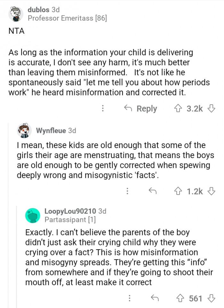Image resolution: width=224 pixels, height=308 pixels.
Task: Click the Reply button on dublos's comment
Action: pyautogui.click(x=143, y=109)
